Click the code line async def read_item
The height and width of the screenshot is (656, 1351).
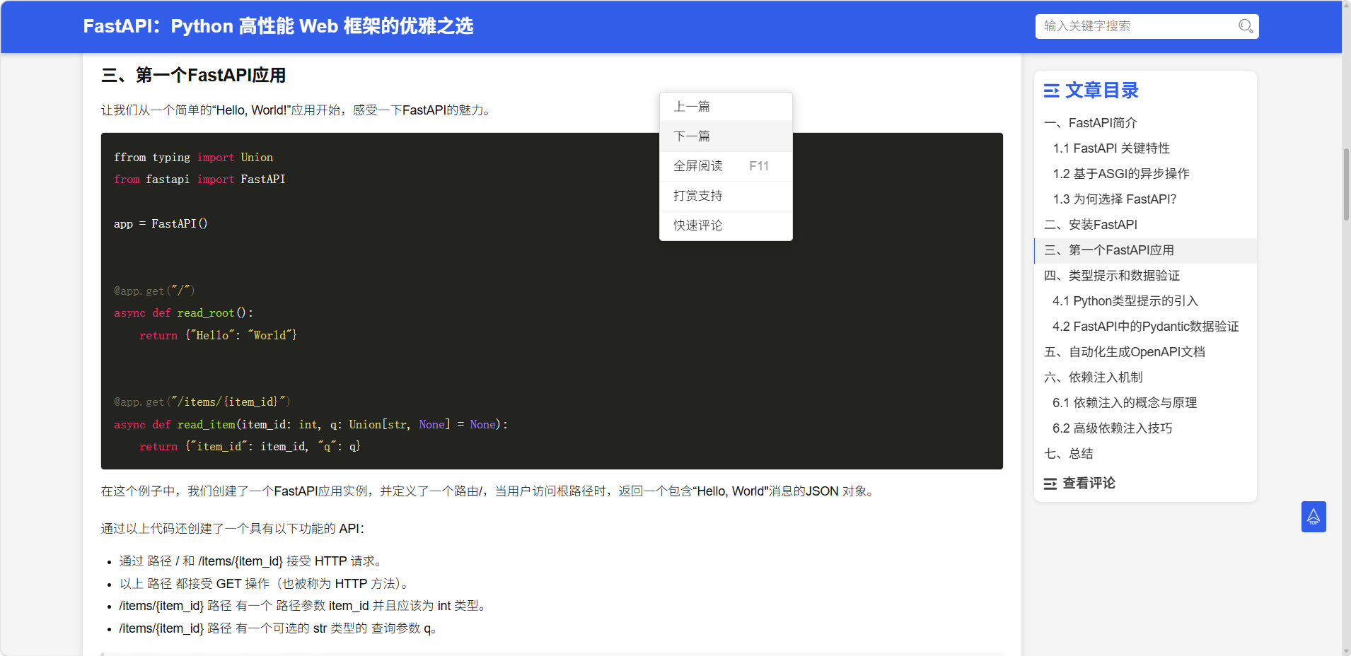click(x=311, y=425)
